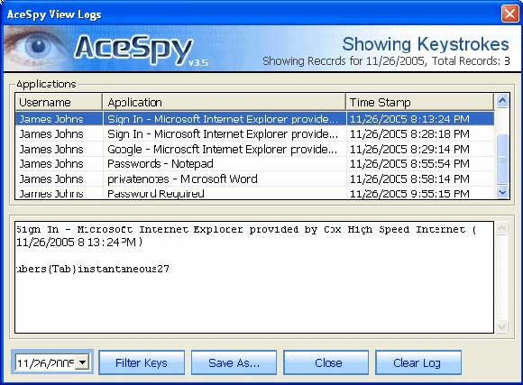Click the Filter Keys button
This screenshot has width=523, height=385.
click(x=142, y=362)
